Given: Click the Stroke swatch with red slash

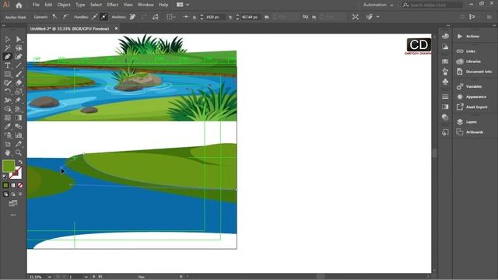Looking at the screenshot, I should click(x=16, y=173).
